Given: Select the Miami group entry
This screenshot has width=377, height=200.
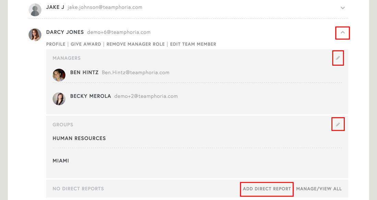Looking at the screenshot, I should coord(61,161).
